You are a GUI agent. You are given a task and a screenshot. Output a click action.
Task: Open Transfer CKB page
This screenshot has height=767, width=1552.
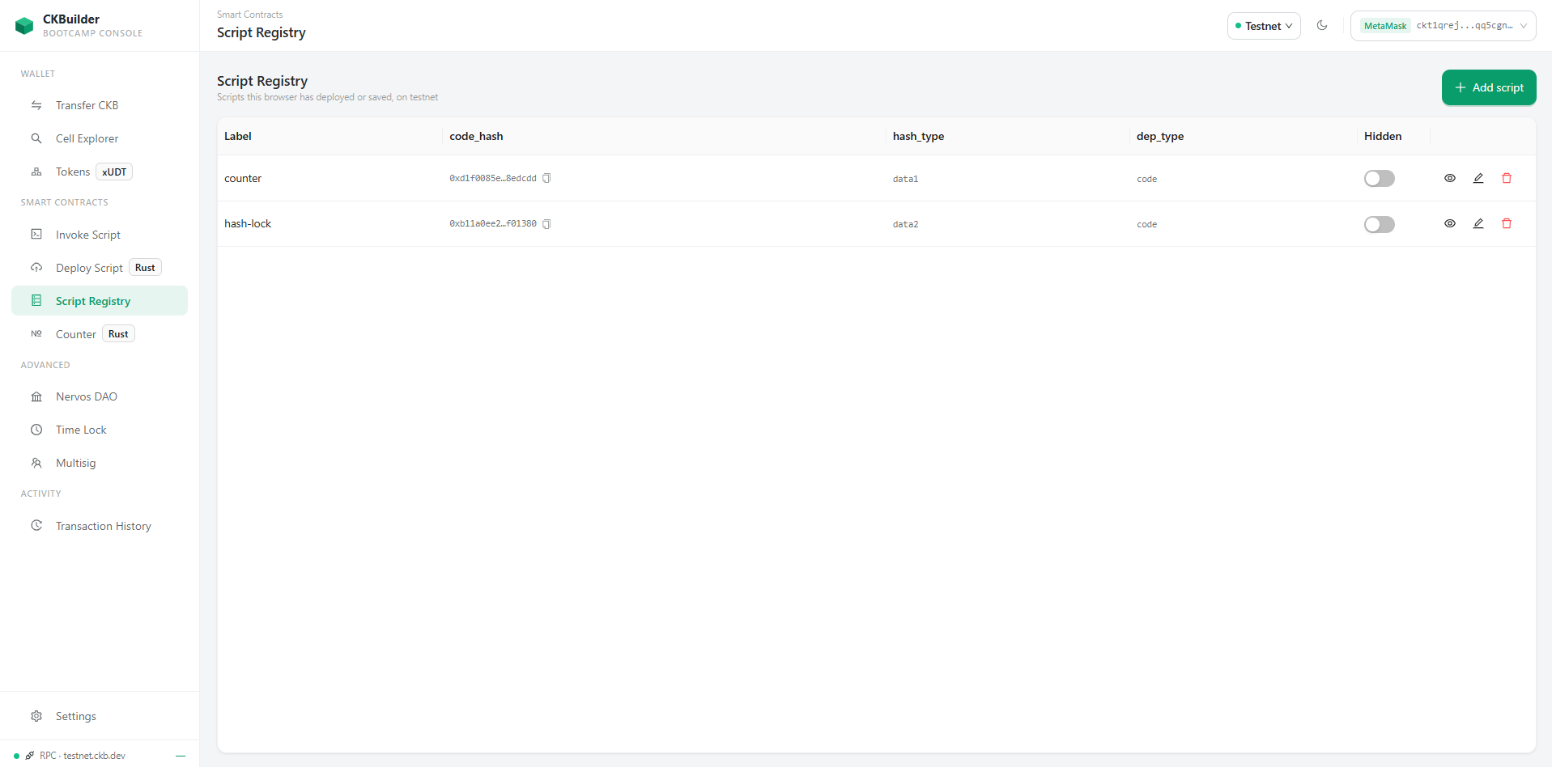coord(100,105)
